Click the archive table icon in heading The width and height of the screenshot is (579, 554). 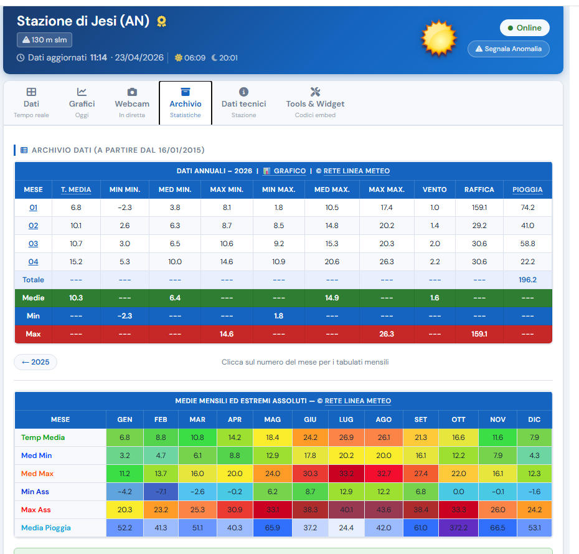coord(24,150)
